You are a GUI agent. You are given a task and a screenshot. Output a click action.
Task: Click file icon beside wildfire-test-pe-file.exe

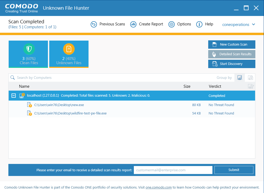29,113
